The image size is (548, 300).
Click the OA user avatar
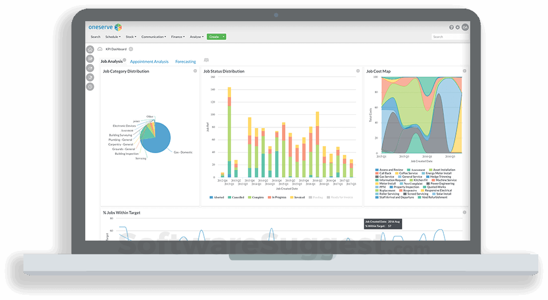point(465,27)
